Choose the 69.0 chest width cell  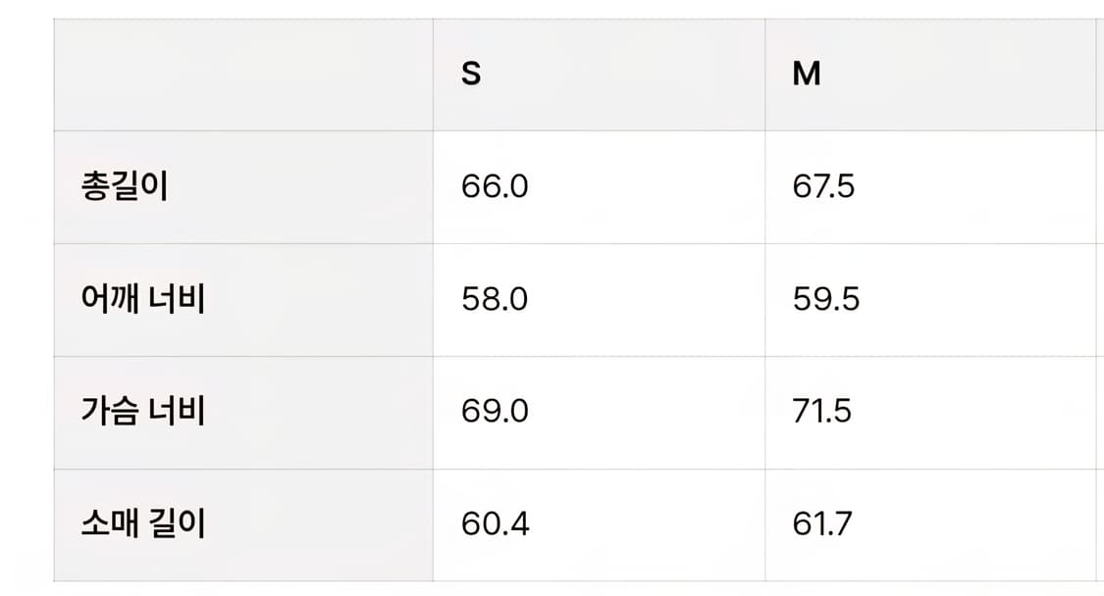point(495,411)
